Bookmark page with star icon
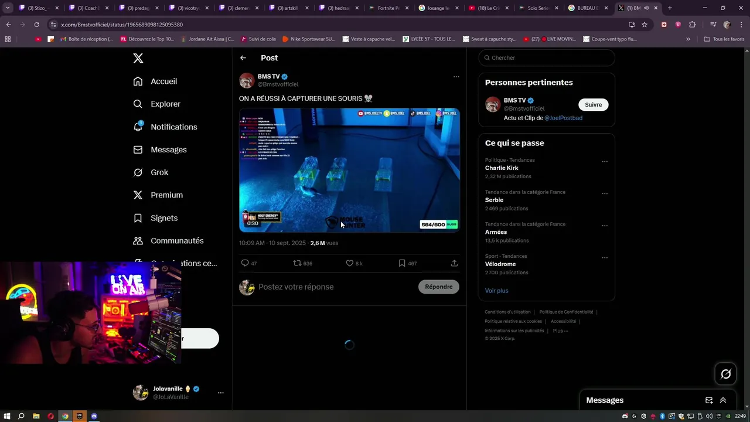Viewport: 750px width, 422px height. point(645,25)
